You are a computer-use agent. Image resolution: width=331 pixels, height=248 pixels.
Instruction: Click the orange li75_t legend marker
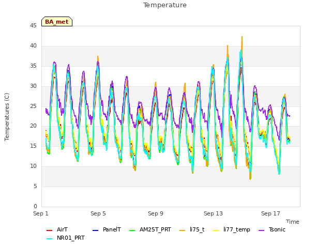tap(182, 230)
